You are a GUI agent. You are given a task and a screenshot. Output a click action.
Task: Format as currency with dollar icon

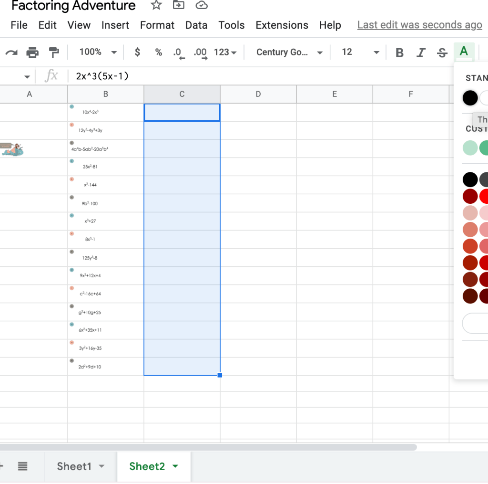pos(137,53)
